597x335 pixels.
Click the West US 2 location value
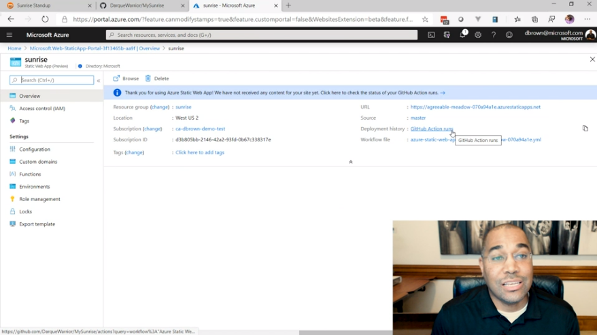pyautogui.click(x=187, y=118)
